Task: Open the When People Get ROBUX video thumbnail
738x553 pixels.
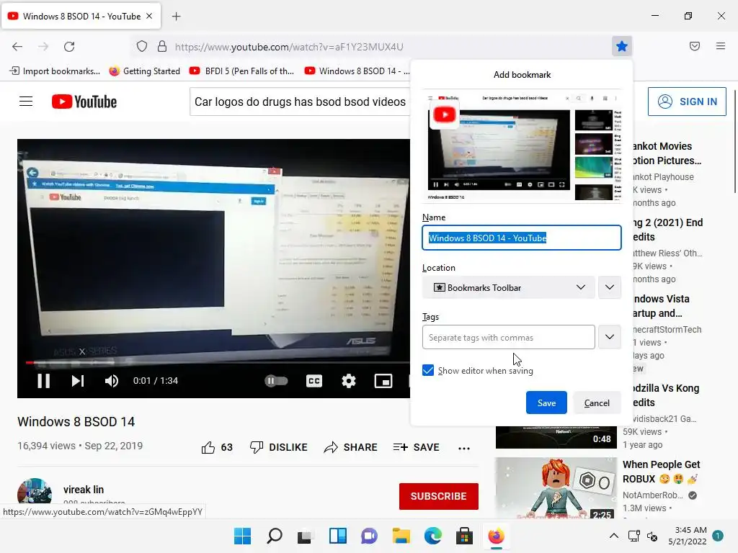Action: point(556,488)
